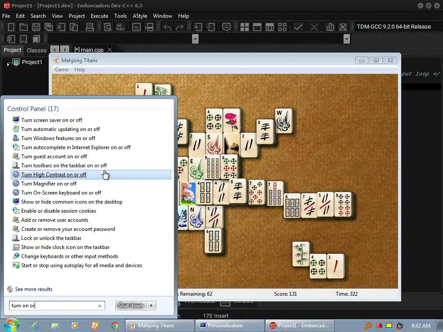Click the Save All icon in Dev-C++ toolbar
Screen dimensions: 443x332
click(48, 27)
